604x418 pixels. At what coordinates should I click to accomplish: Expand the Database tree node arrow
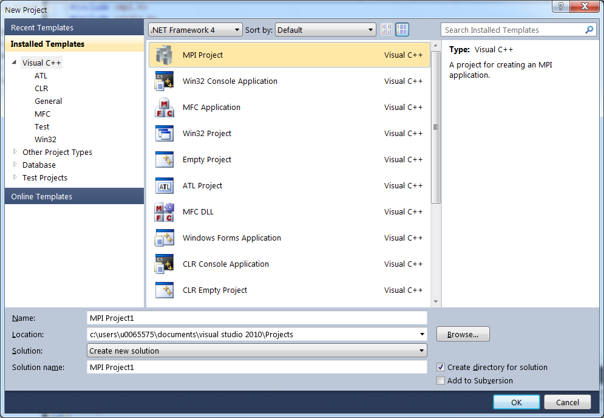(x=15, y=165)
